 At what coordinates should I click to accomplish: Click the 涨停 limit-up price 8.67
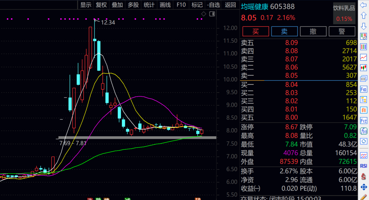click(291, 127)
